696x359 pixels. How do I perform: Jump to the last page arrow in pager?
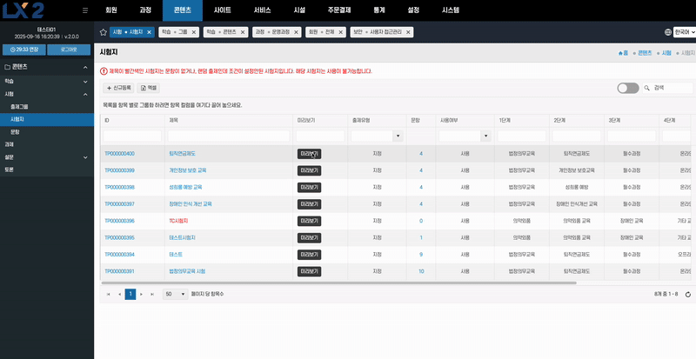[x=152, y=295]
